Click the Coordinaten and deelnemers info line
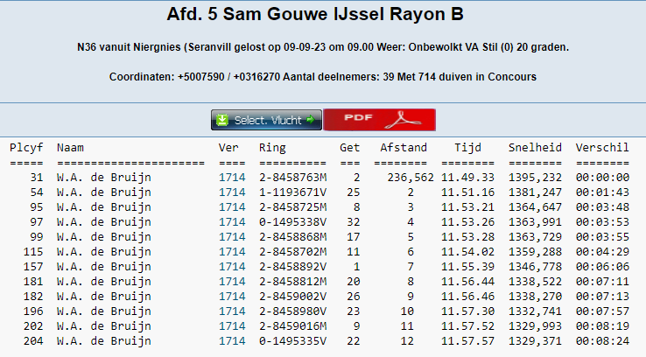Screen dimensions: 646x357 click(x=323, y=77)
